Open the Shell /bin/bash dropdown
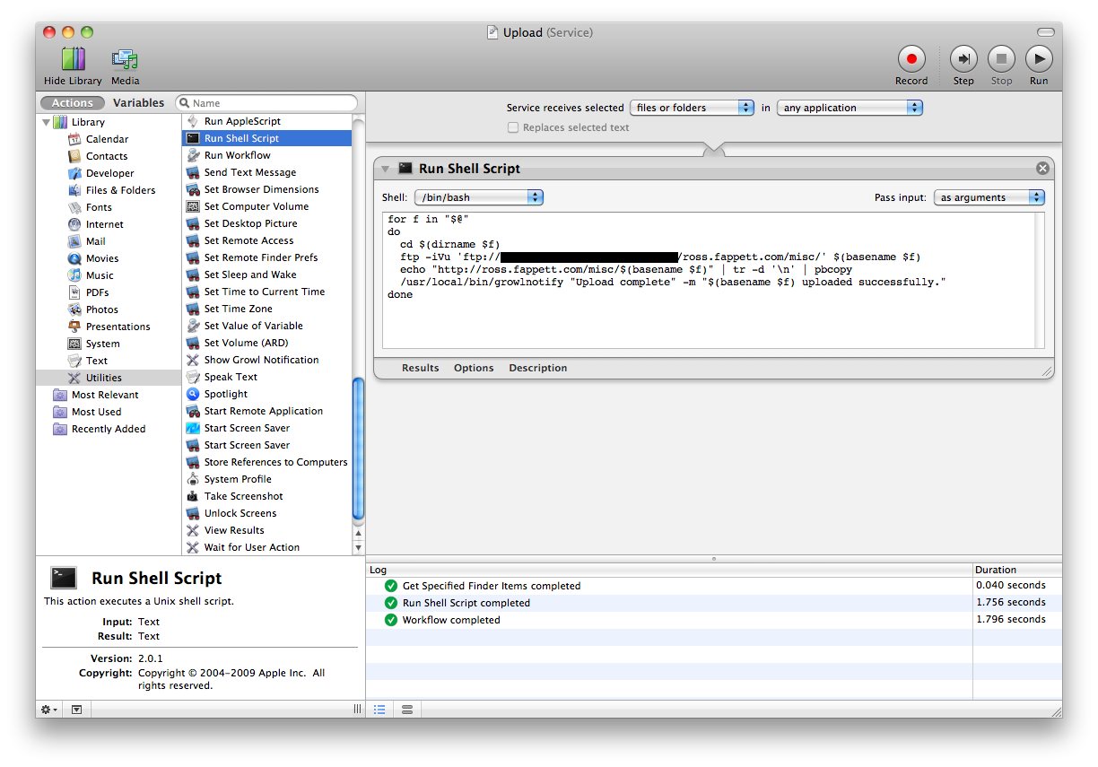 (478, 197)
